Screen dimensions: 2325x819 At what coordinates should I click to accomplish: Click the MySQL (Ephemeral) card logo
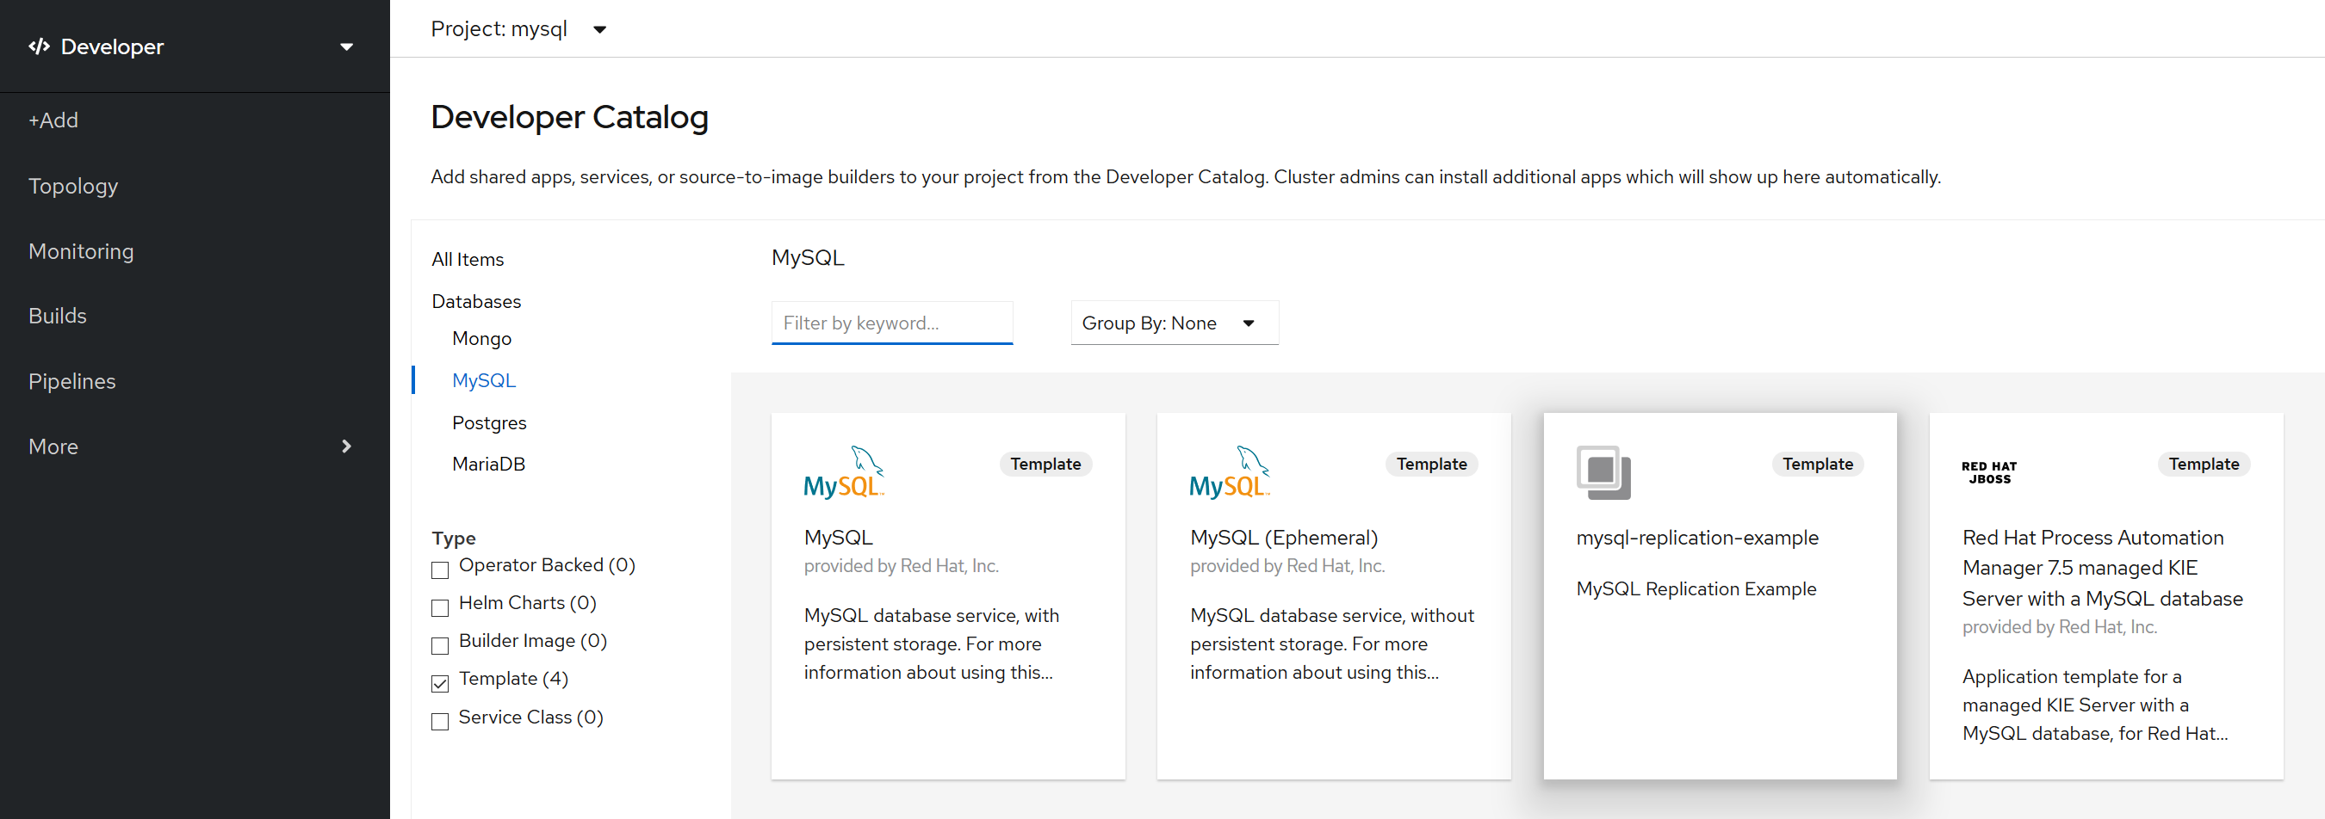pos(1230,471)
